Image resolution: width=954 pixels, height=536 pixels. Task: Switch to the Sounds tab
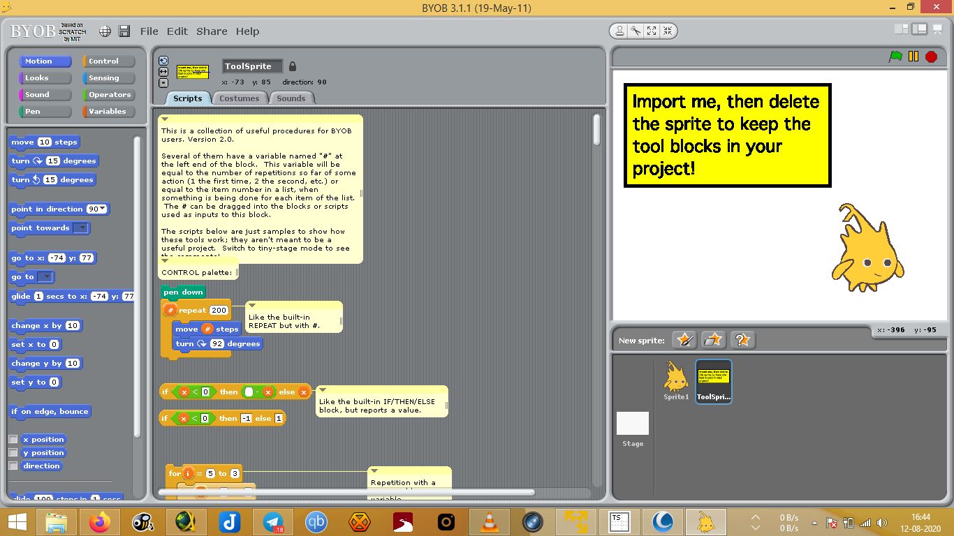pos(291,98)
